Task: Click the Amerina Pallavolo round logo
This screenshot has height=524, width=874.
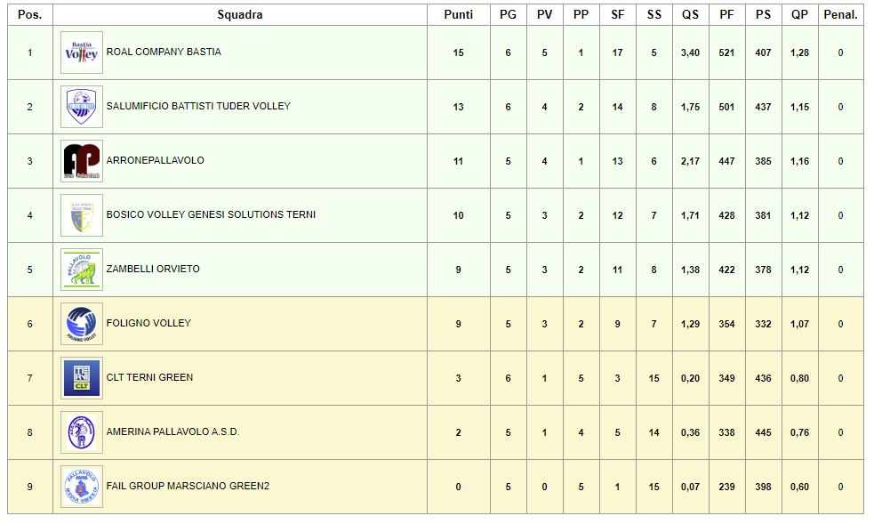Action: 82,432
